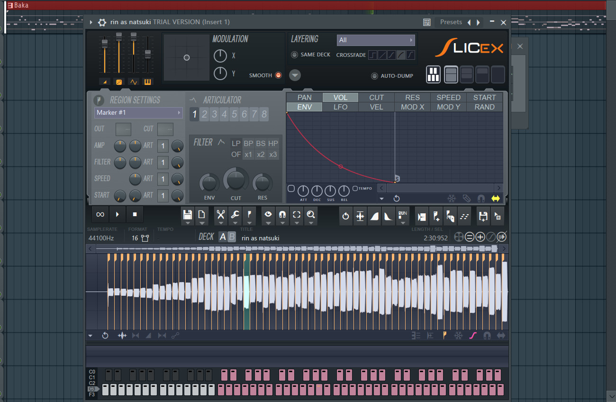The image size is (616, 402).
Task: Enable the AUTO-DUMP option
Action: [374, 76]
